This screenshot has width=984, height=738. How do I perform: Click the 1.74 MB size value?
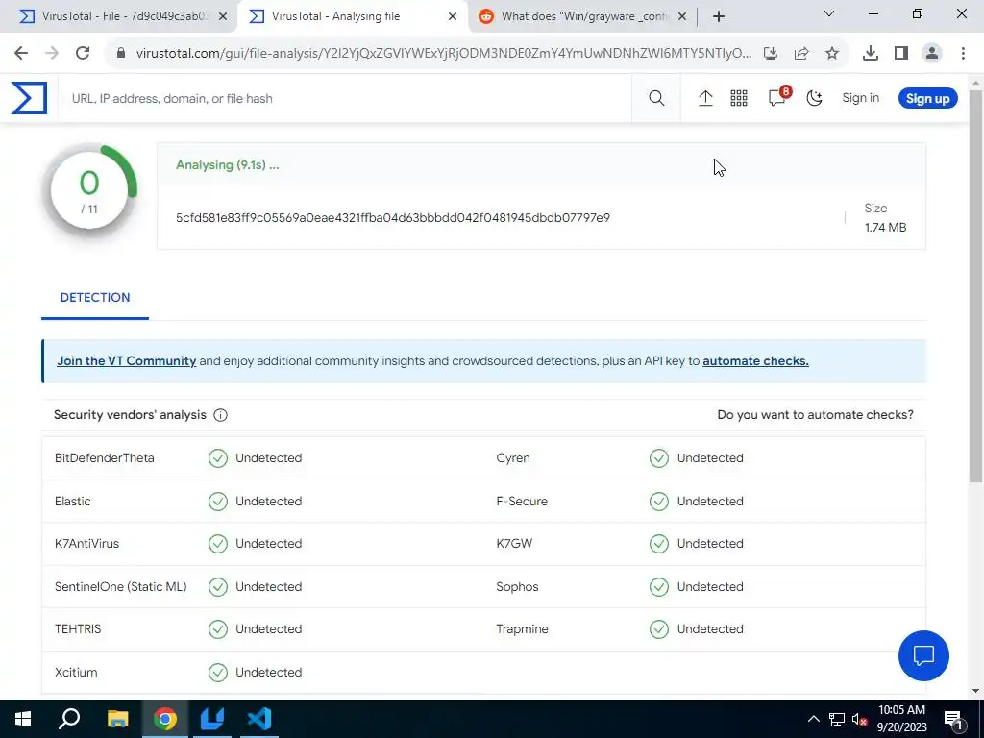coord(885,227)
